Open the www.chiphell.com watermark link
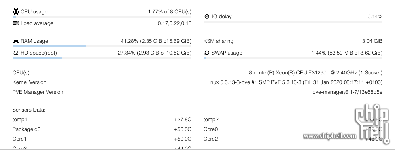Screen dimensions: 395x150 point(330,136)
